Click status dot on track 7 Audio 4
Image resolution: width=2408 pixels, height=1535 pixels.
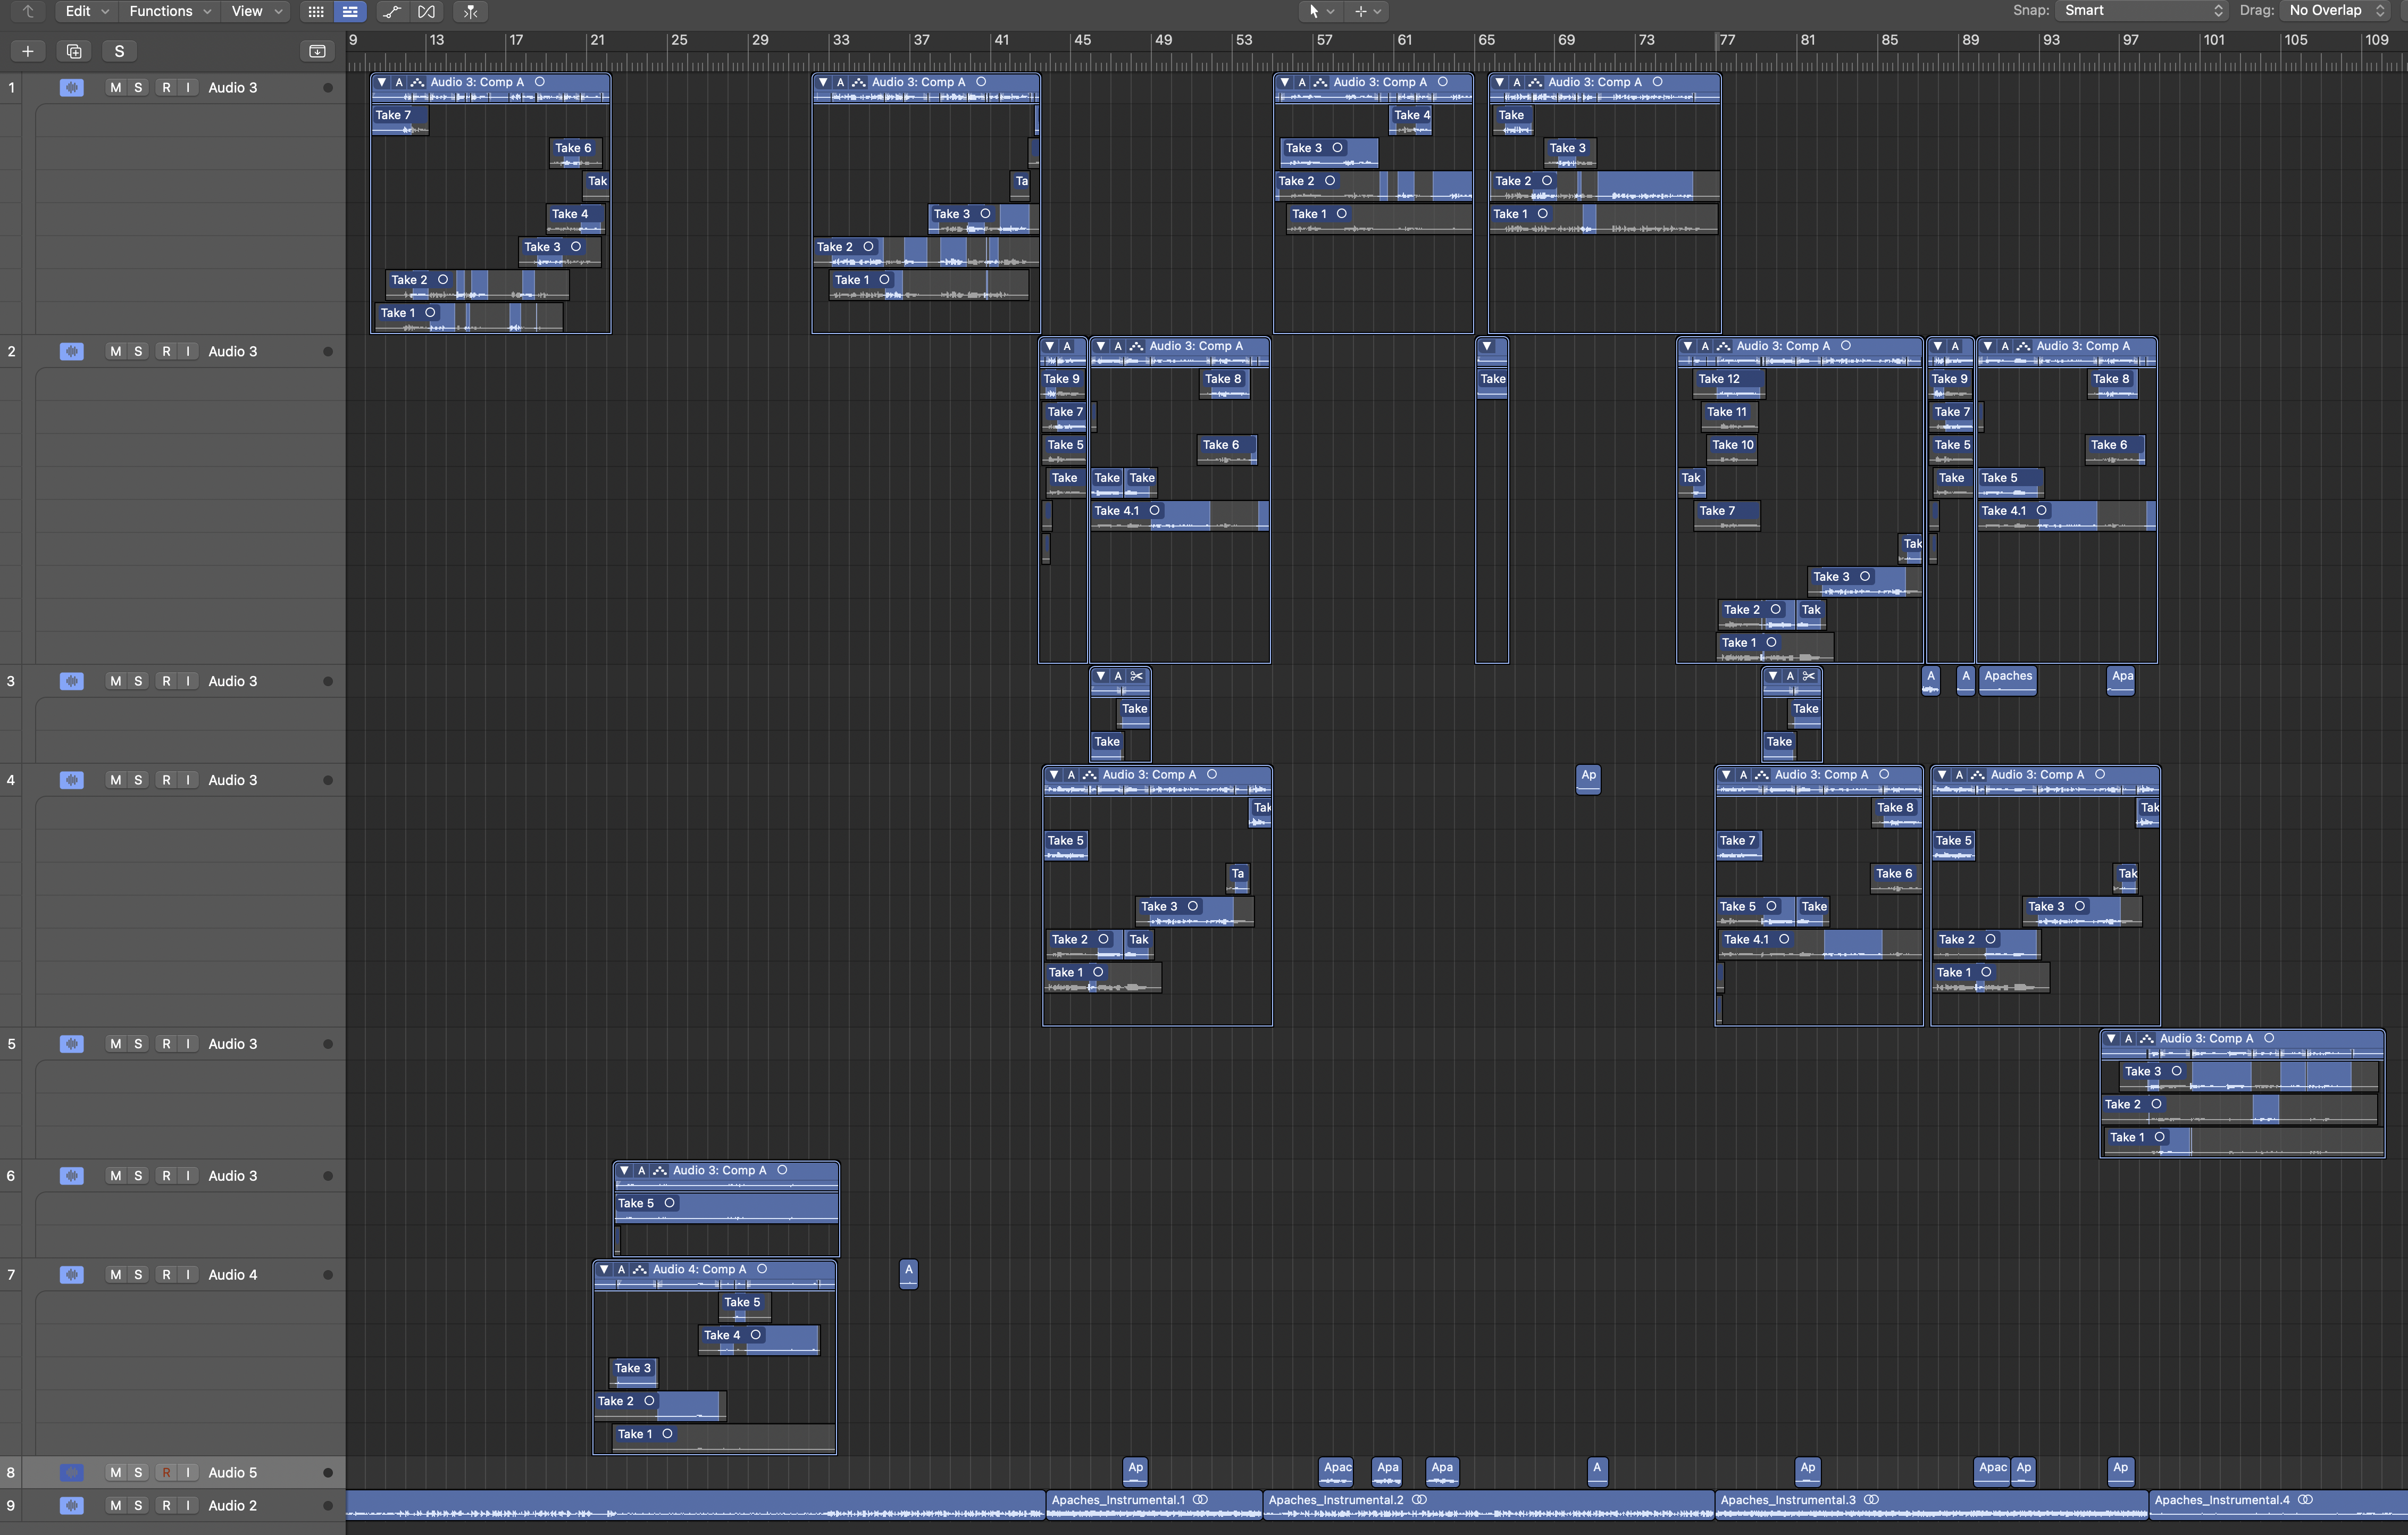tap(328, 1275)
